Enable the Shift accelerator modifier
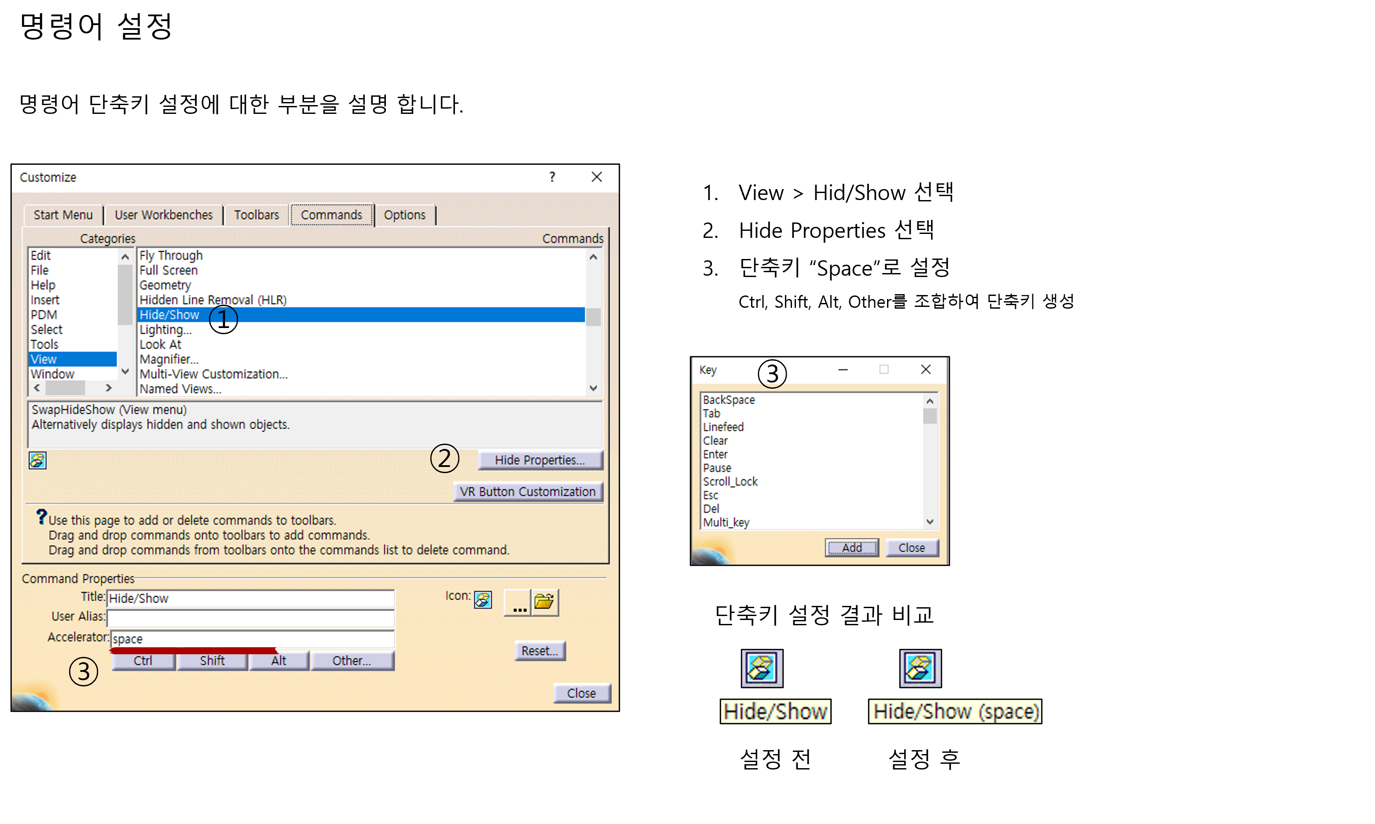1375x824 pixels. [212, 660]
